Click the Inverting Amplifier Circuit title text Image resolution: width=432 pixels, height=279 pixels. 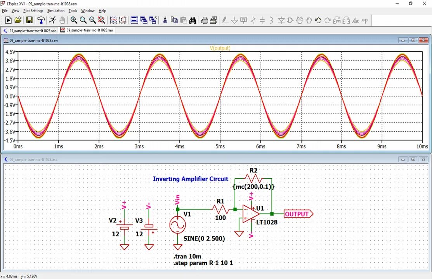191,179
